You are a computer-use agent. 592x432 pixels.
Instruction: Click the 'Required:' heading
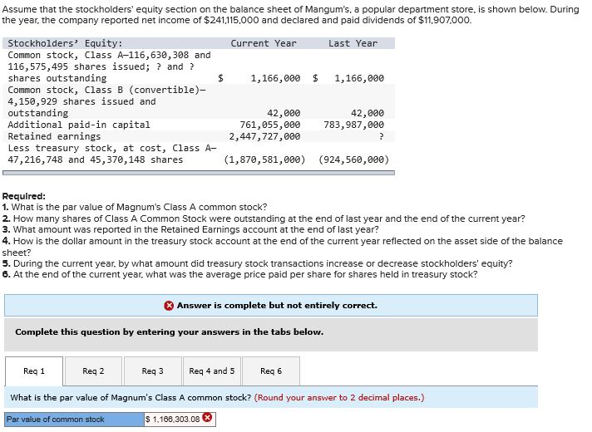click(x=24, y=196)
